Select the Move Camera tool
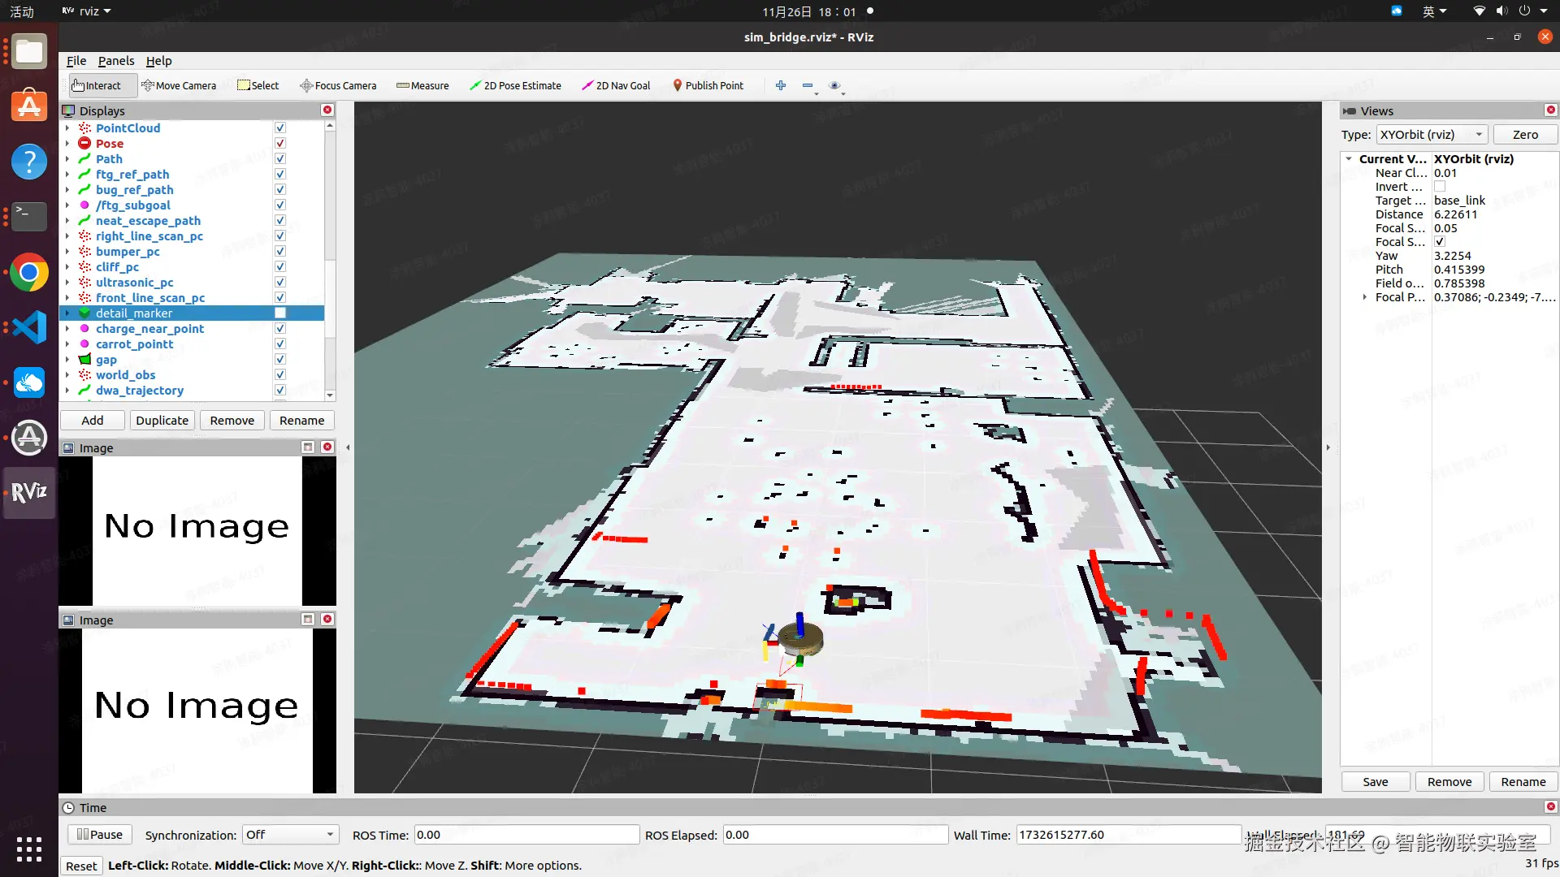 (178, 85)
